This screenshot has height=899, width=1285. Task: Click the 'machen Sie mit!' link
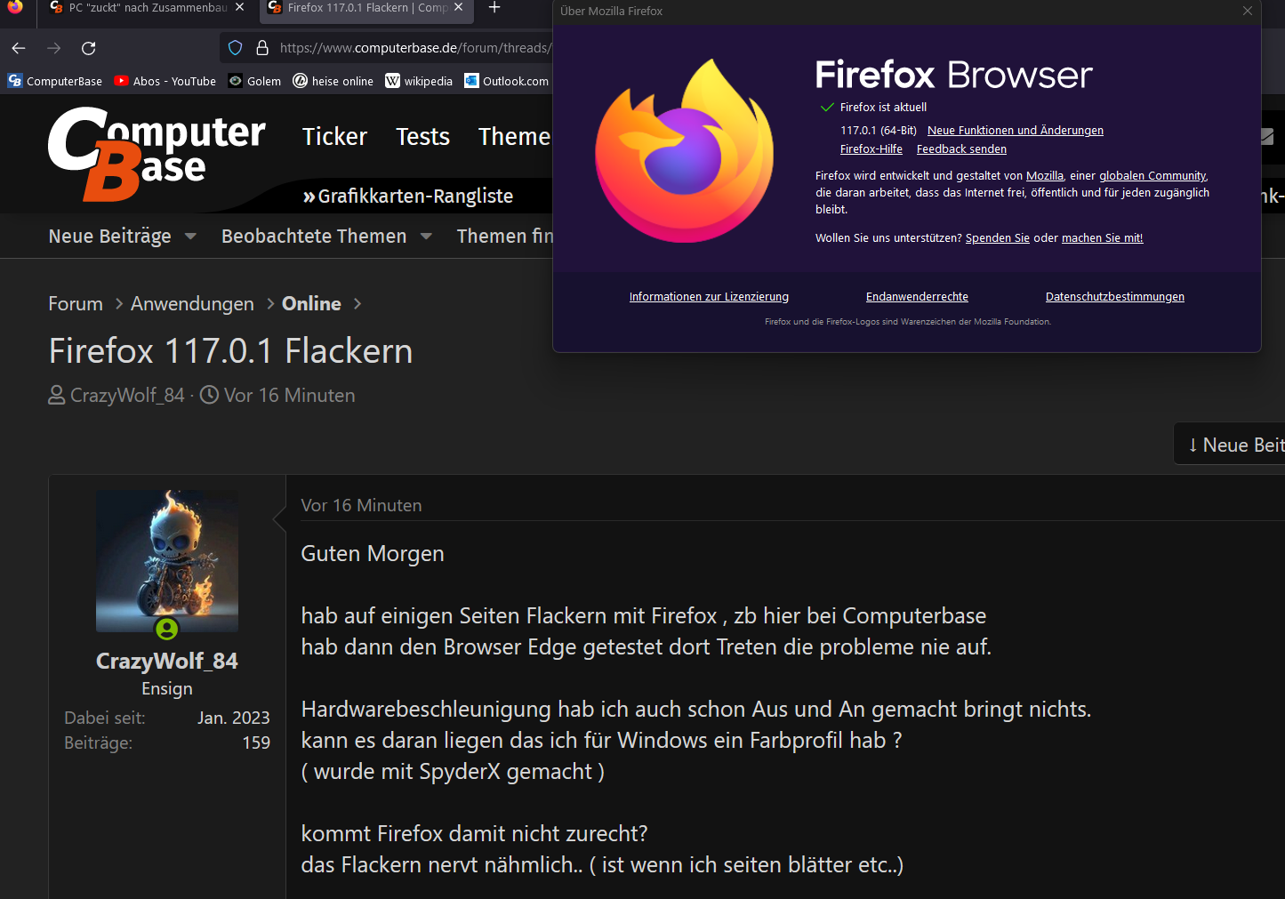coord(1103,237)
